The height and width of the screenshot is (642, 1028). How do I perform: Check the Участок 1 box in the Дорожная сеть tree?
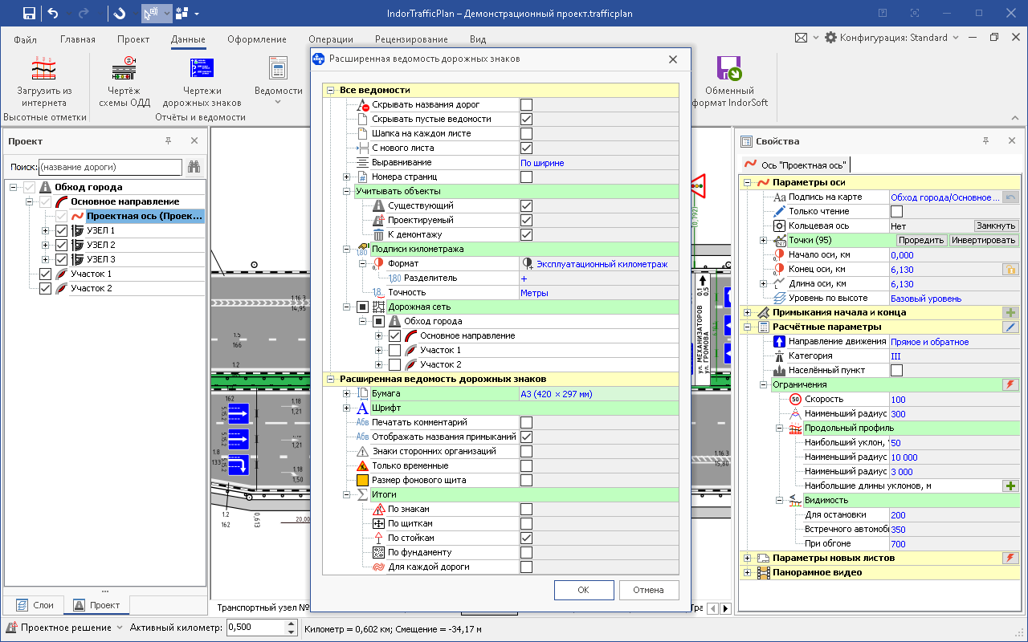[x=394, y=350]
